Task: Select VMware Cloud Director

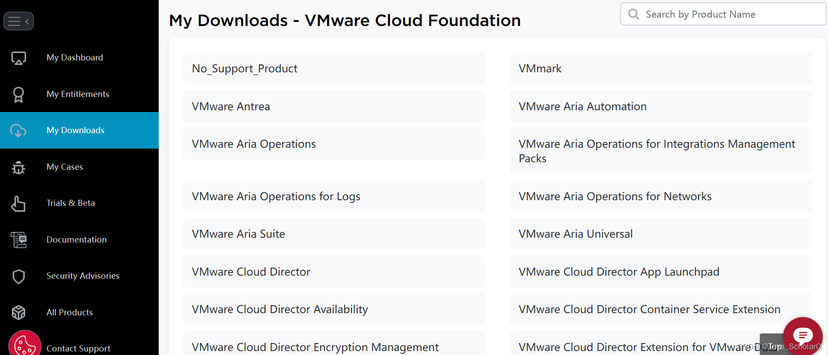Action: click(x=334, y=272)
